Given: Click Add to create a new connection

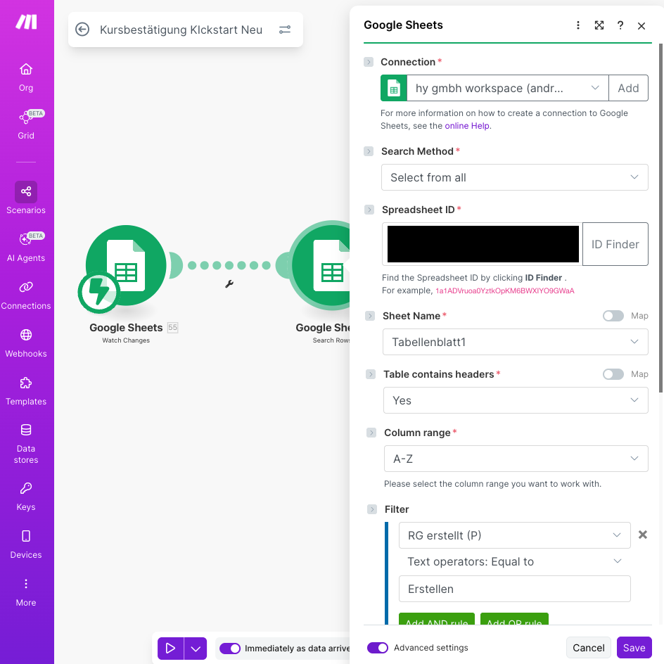Looking at the screenshot, I should (x=628, y=88).
